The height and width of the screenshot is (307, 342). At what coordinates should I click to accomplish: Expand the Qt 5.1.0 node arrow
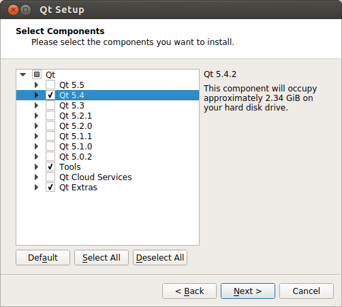coord(36,146)
